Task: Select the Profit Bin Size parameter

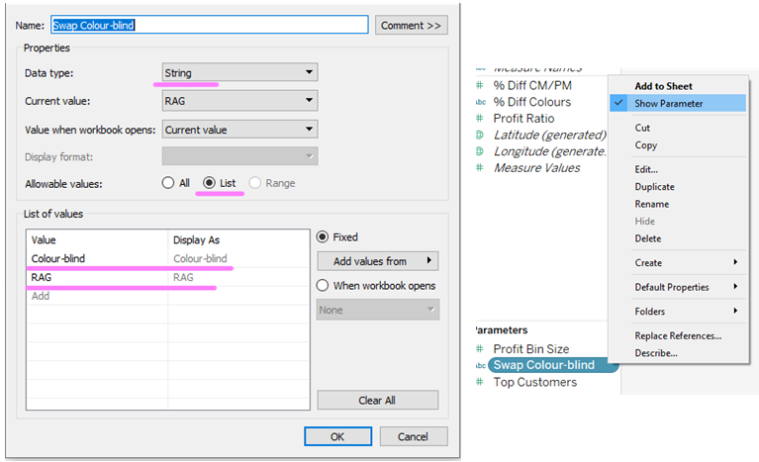Action: tap(531, 349)
